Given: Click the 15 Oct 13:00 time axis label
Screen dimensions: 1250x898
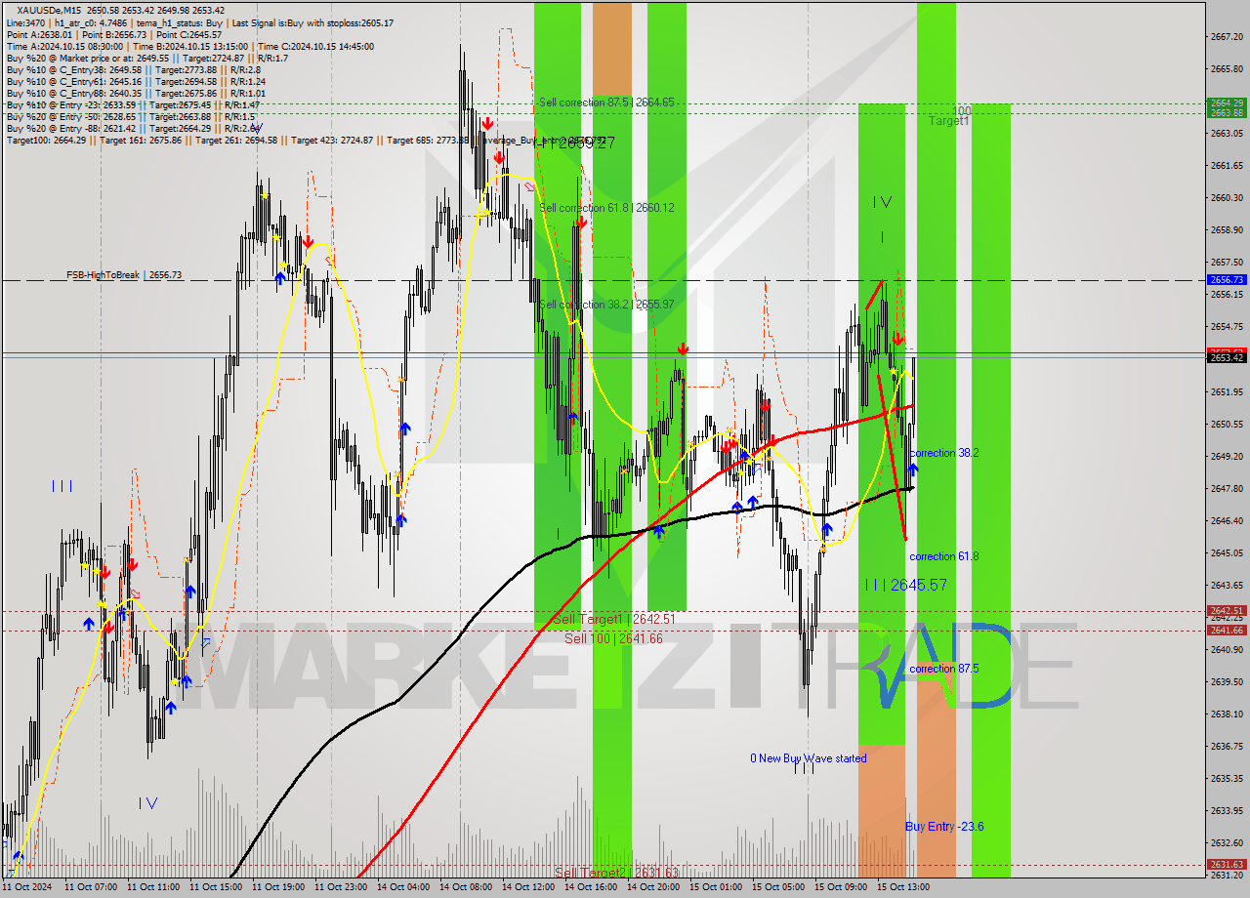Looking at the screenshot, I should (x=901, y=887).
